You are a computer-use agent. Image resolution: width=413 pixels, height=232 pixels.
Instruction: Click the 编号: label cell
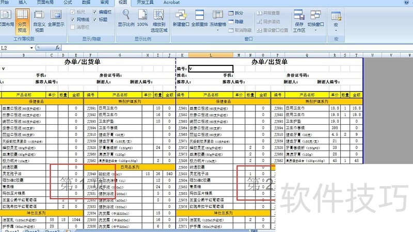[182, 69]
